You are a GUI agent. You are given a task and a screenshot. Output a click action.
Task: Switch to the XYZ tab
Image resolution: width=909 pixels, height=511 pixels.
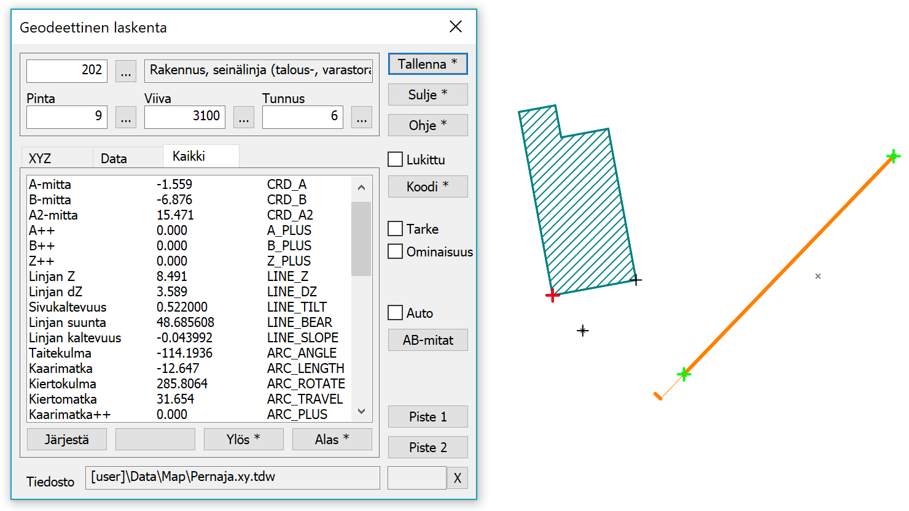point(40,158)
